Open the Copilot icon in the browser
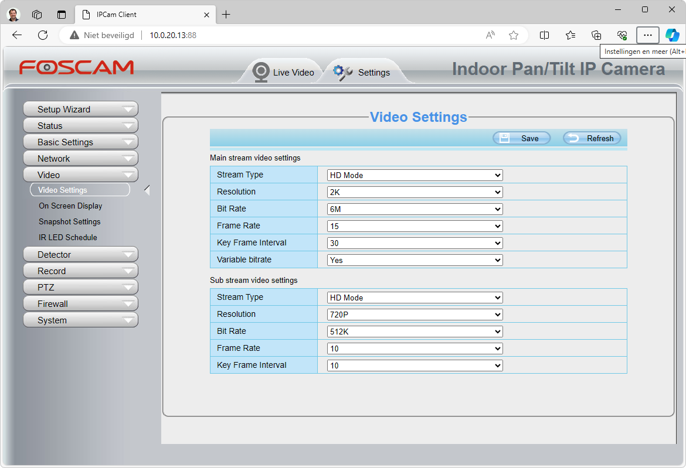The width and height of the screenshot is (686, 468). 672,35
